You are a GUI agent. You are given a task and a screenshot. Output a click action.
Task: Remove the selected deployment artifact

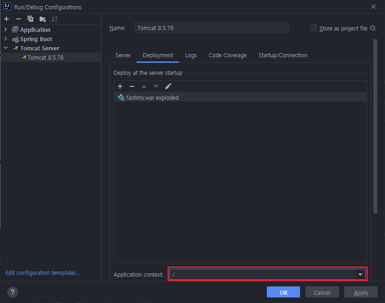[132, 86]
